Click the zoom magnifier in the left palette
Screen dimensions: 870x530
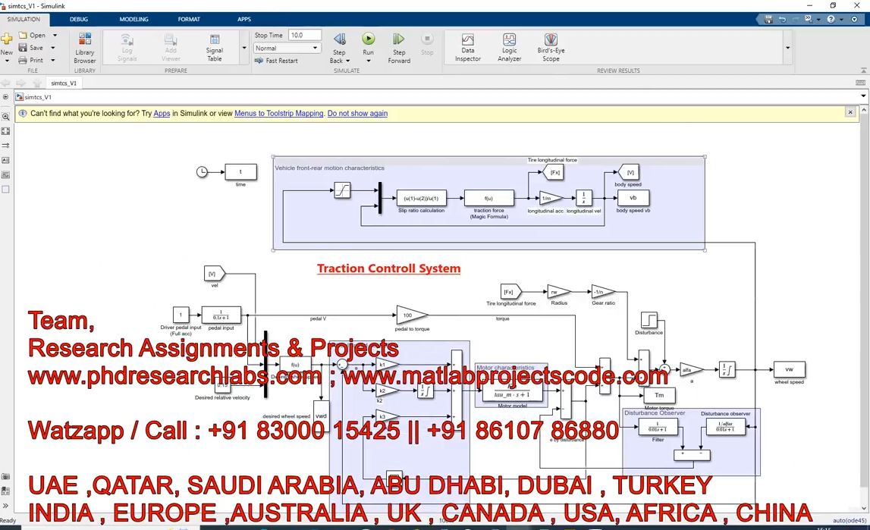[5, 117]
